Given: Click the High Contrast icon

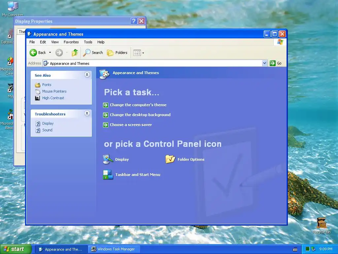Looking at the screenshot, I should tap(38, 98).
